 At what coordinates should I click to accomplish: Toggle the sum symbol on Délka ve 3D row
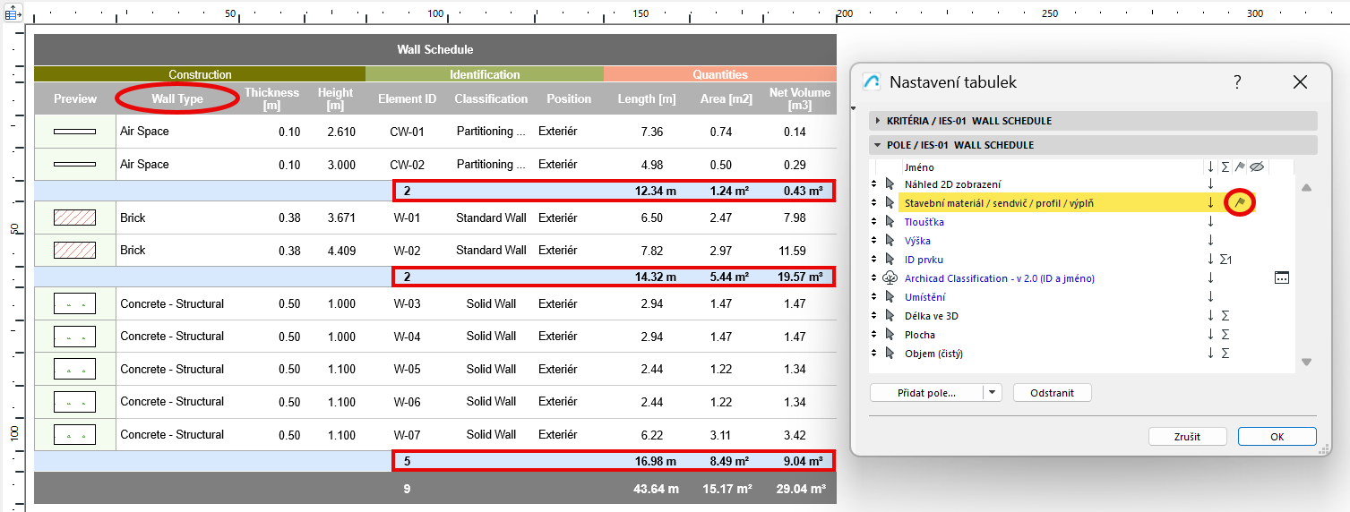[x=1225, y=316]
